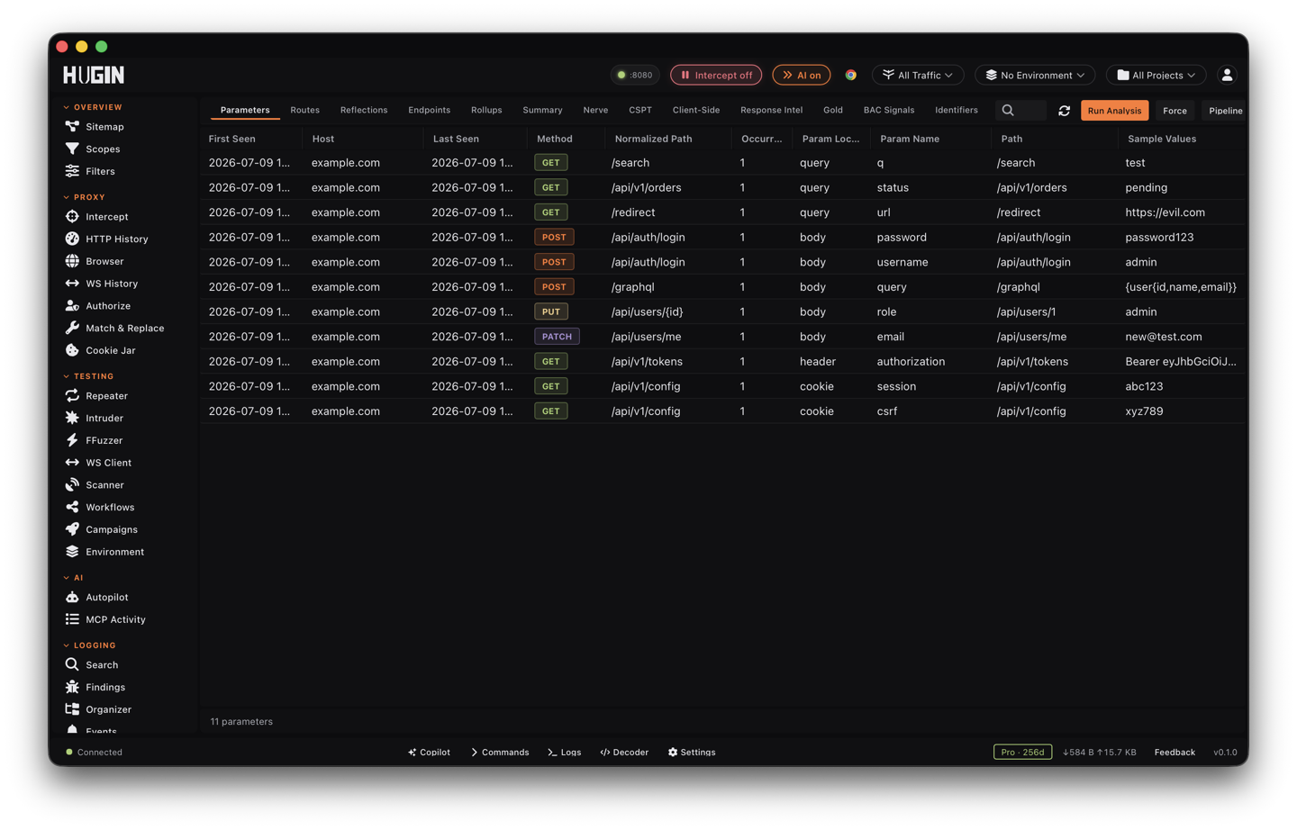Click the Match & Replace wrench icon
The width and height of the screenshot is (1297, 830).
coord(72,328)
